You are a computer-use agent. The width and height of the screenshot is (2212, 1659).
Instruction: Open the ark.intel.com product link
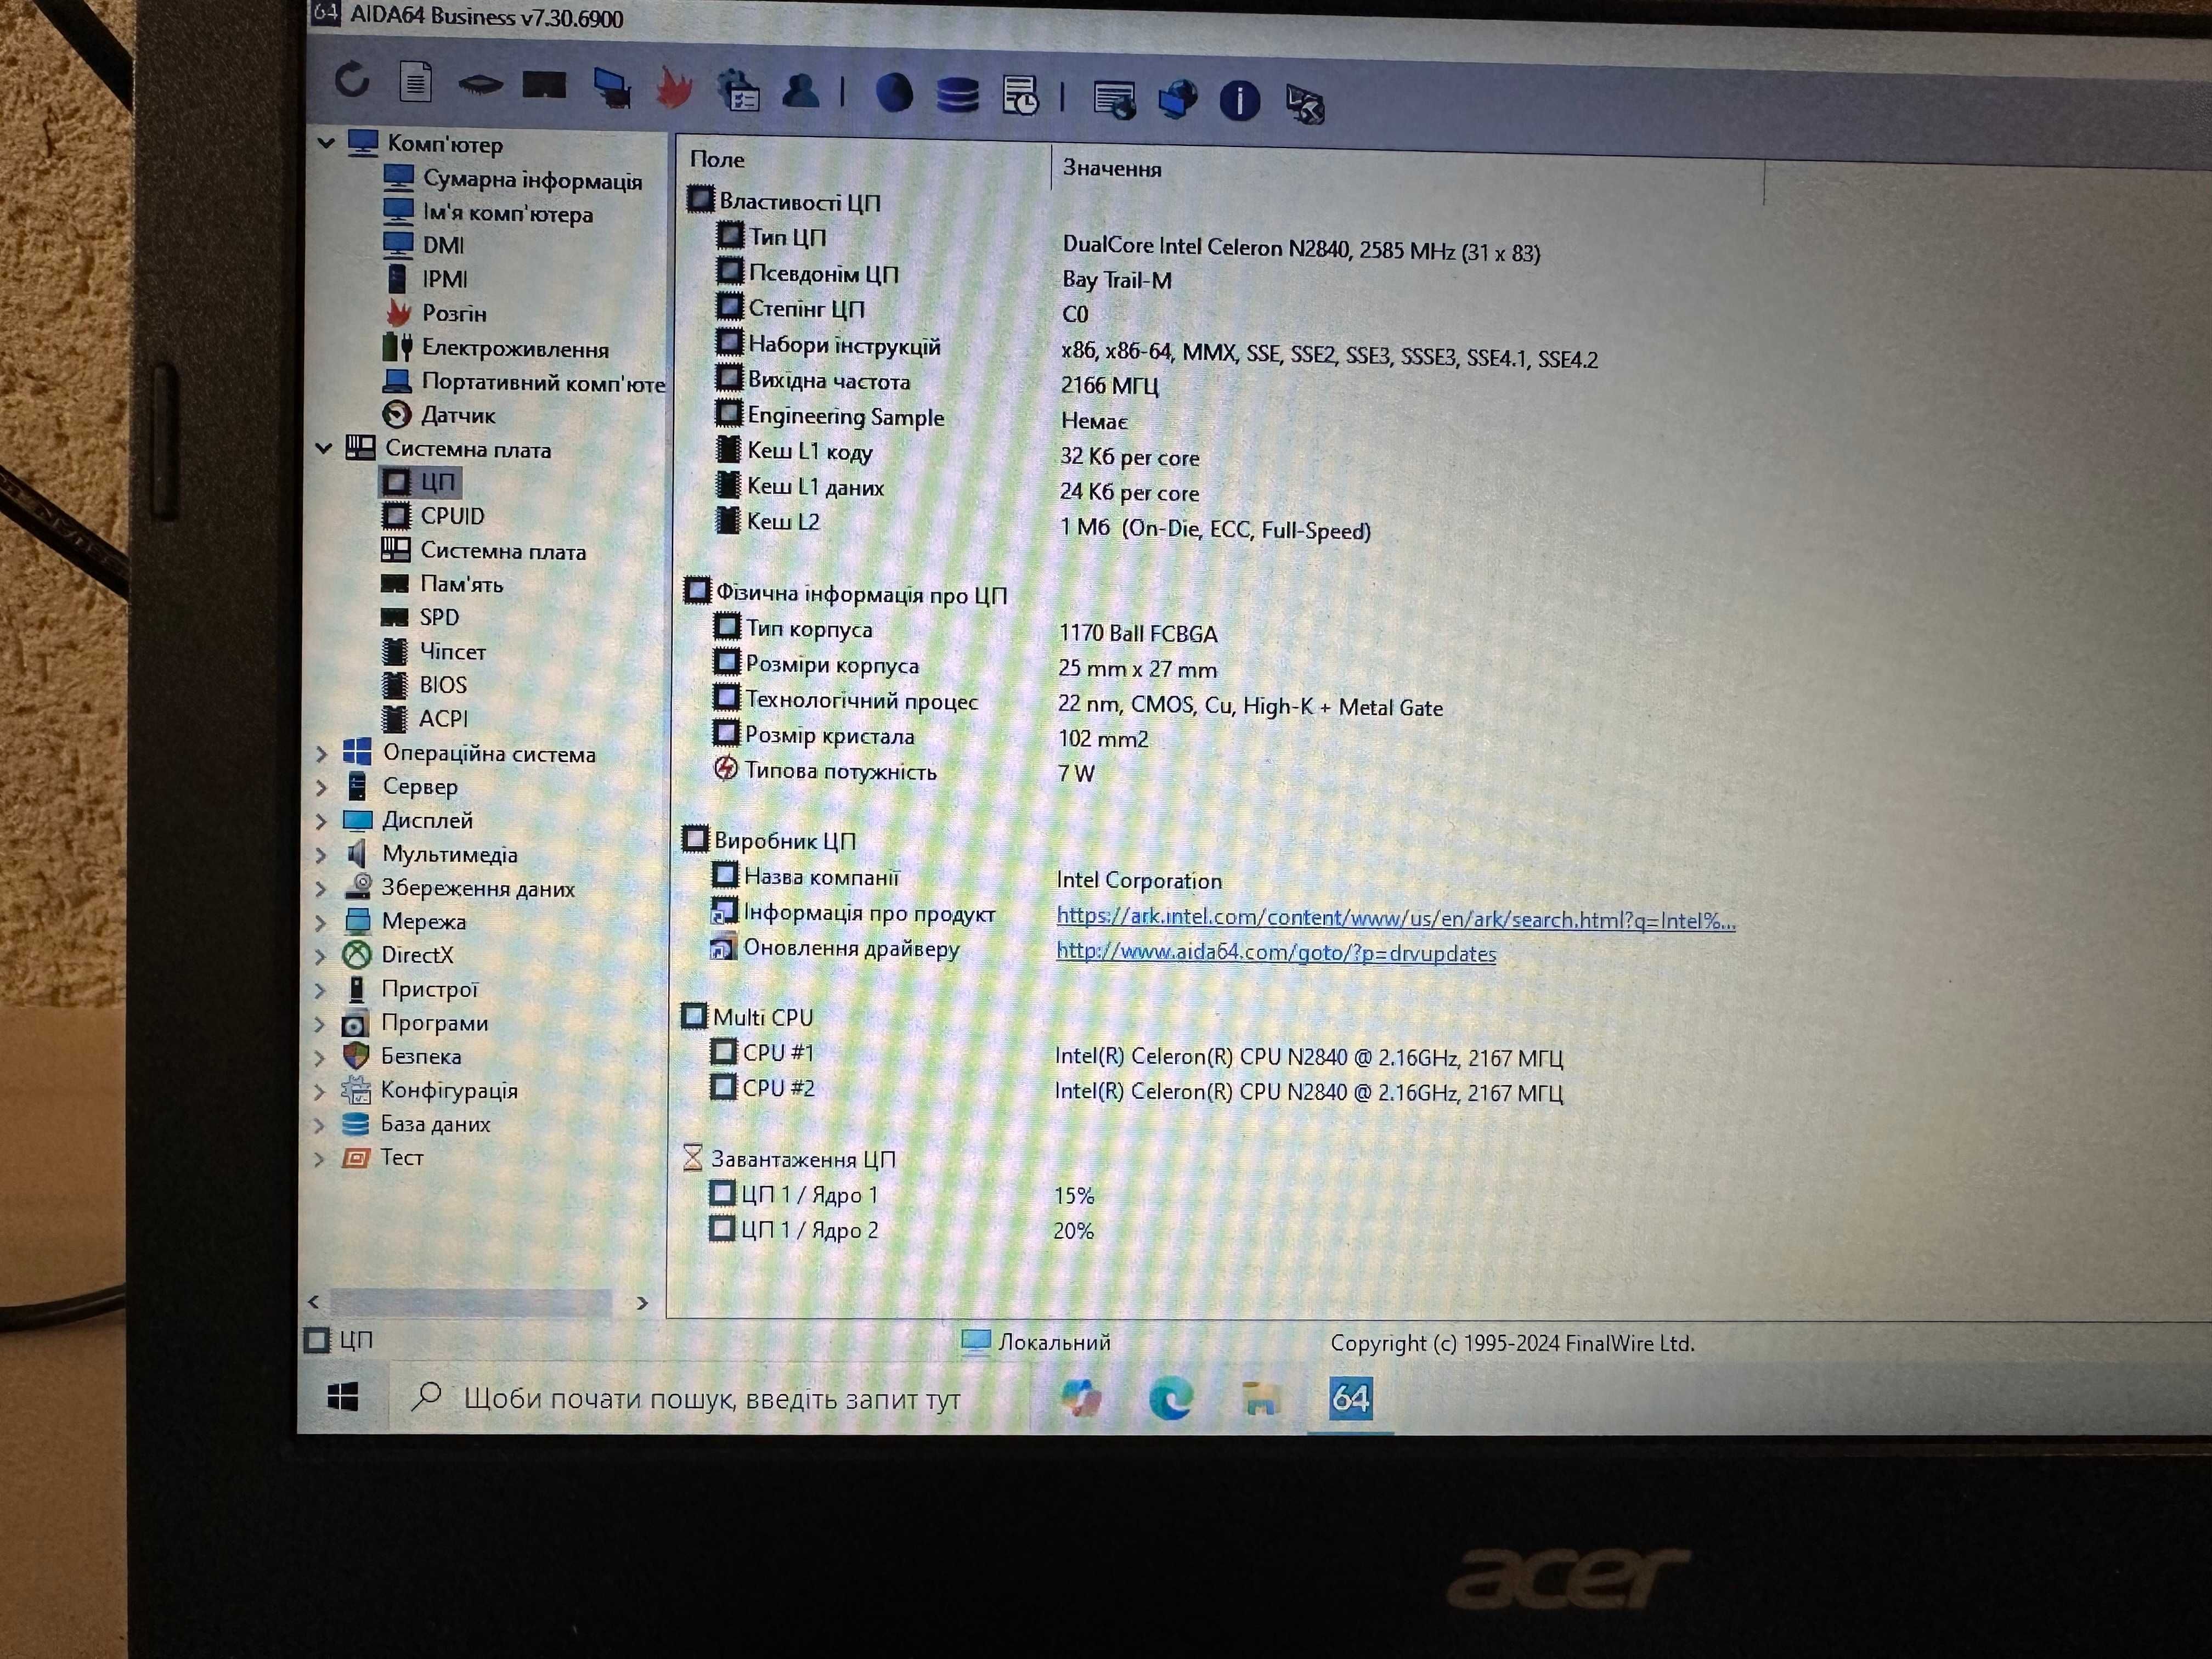(1396, 919)
